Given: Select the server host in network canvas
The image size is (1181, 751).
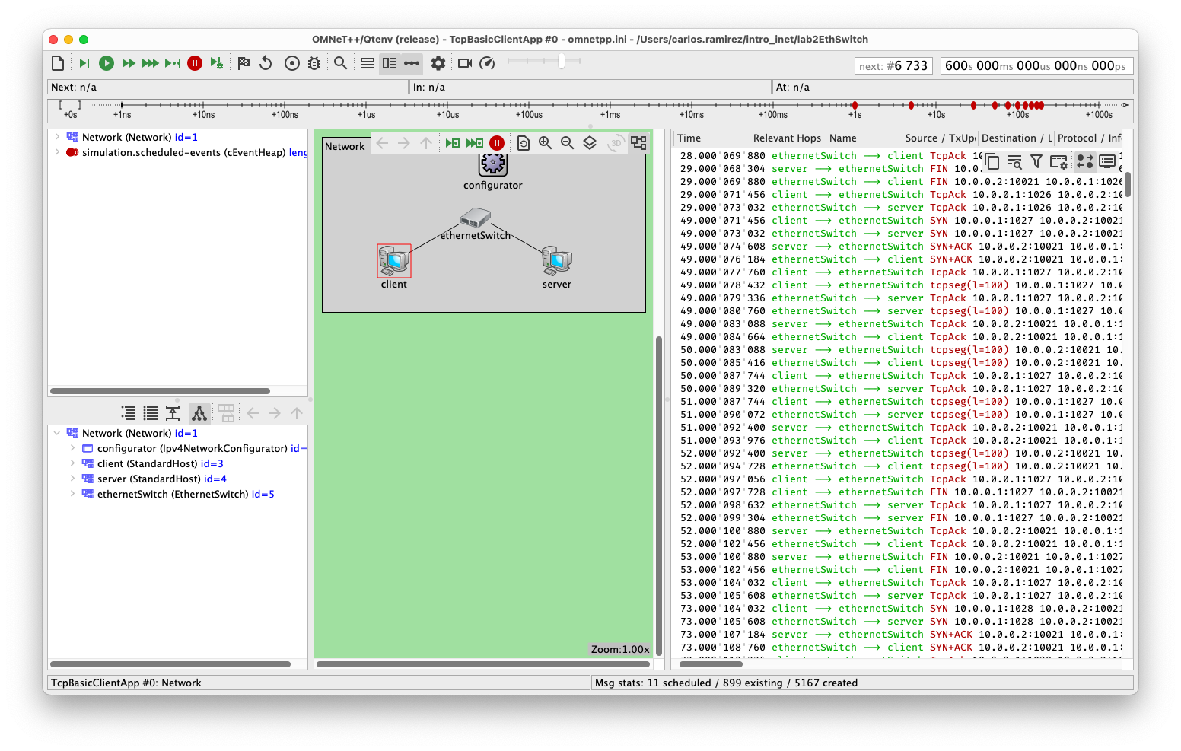Looking at the screenshot, I should tap(557, 261).
